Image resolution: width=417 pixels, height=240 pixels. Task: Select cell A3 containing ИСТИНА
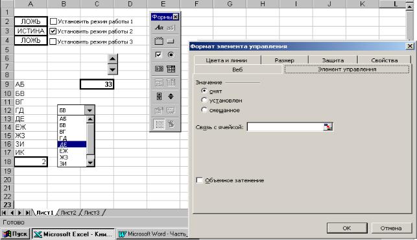(30, 31)
